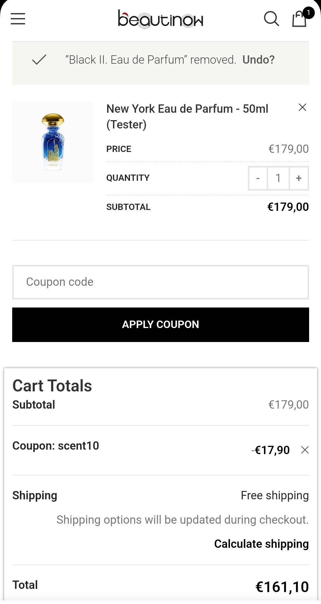The height and width of the screenshot is (604, 321).
Task: Click the -€17,90 coupon discount amount
Action: [270, 450]
